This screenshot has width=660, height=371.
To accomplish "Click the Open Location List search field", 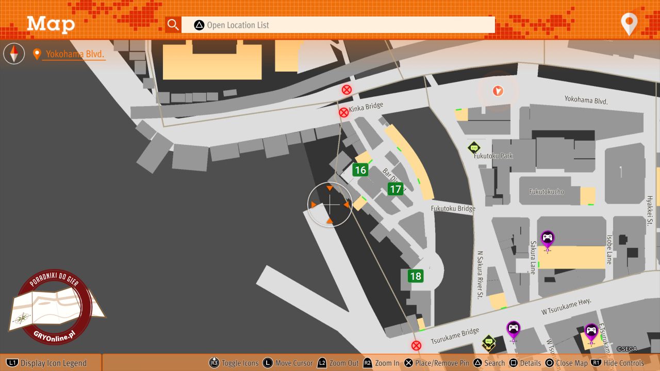I will coord(338,25).
